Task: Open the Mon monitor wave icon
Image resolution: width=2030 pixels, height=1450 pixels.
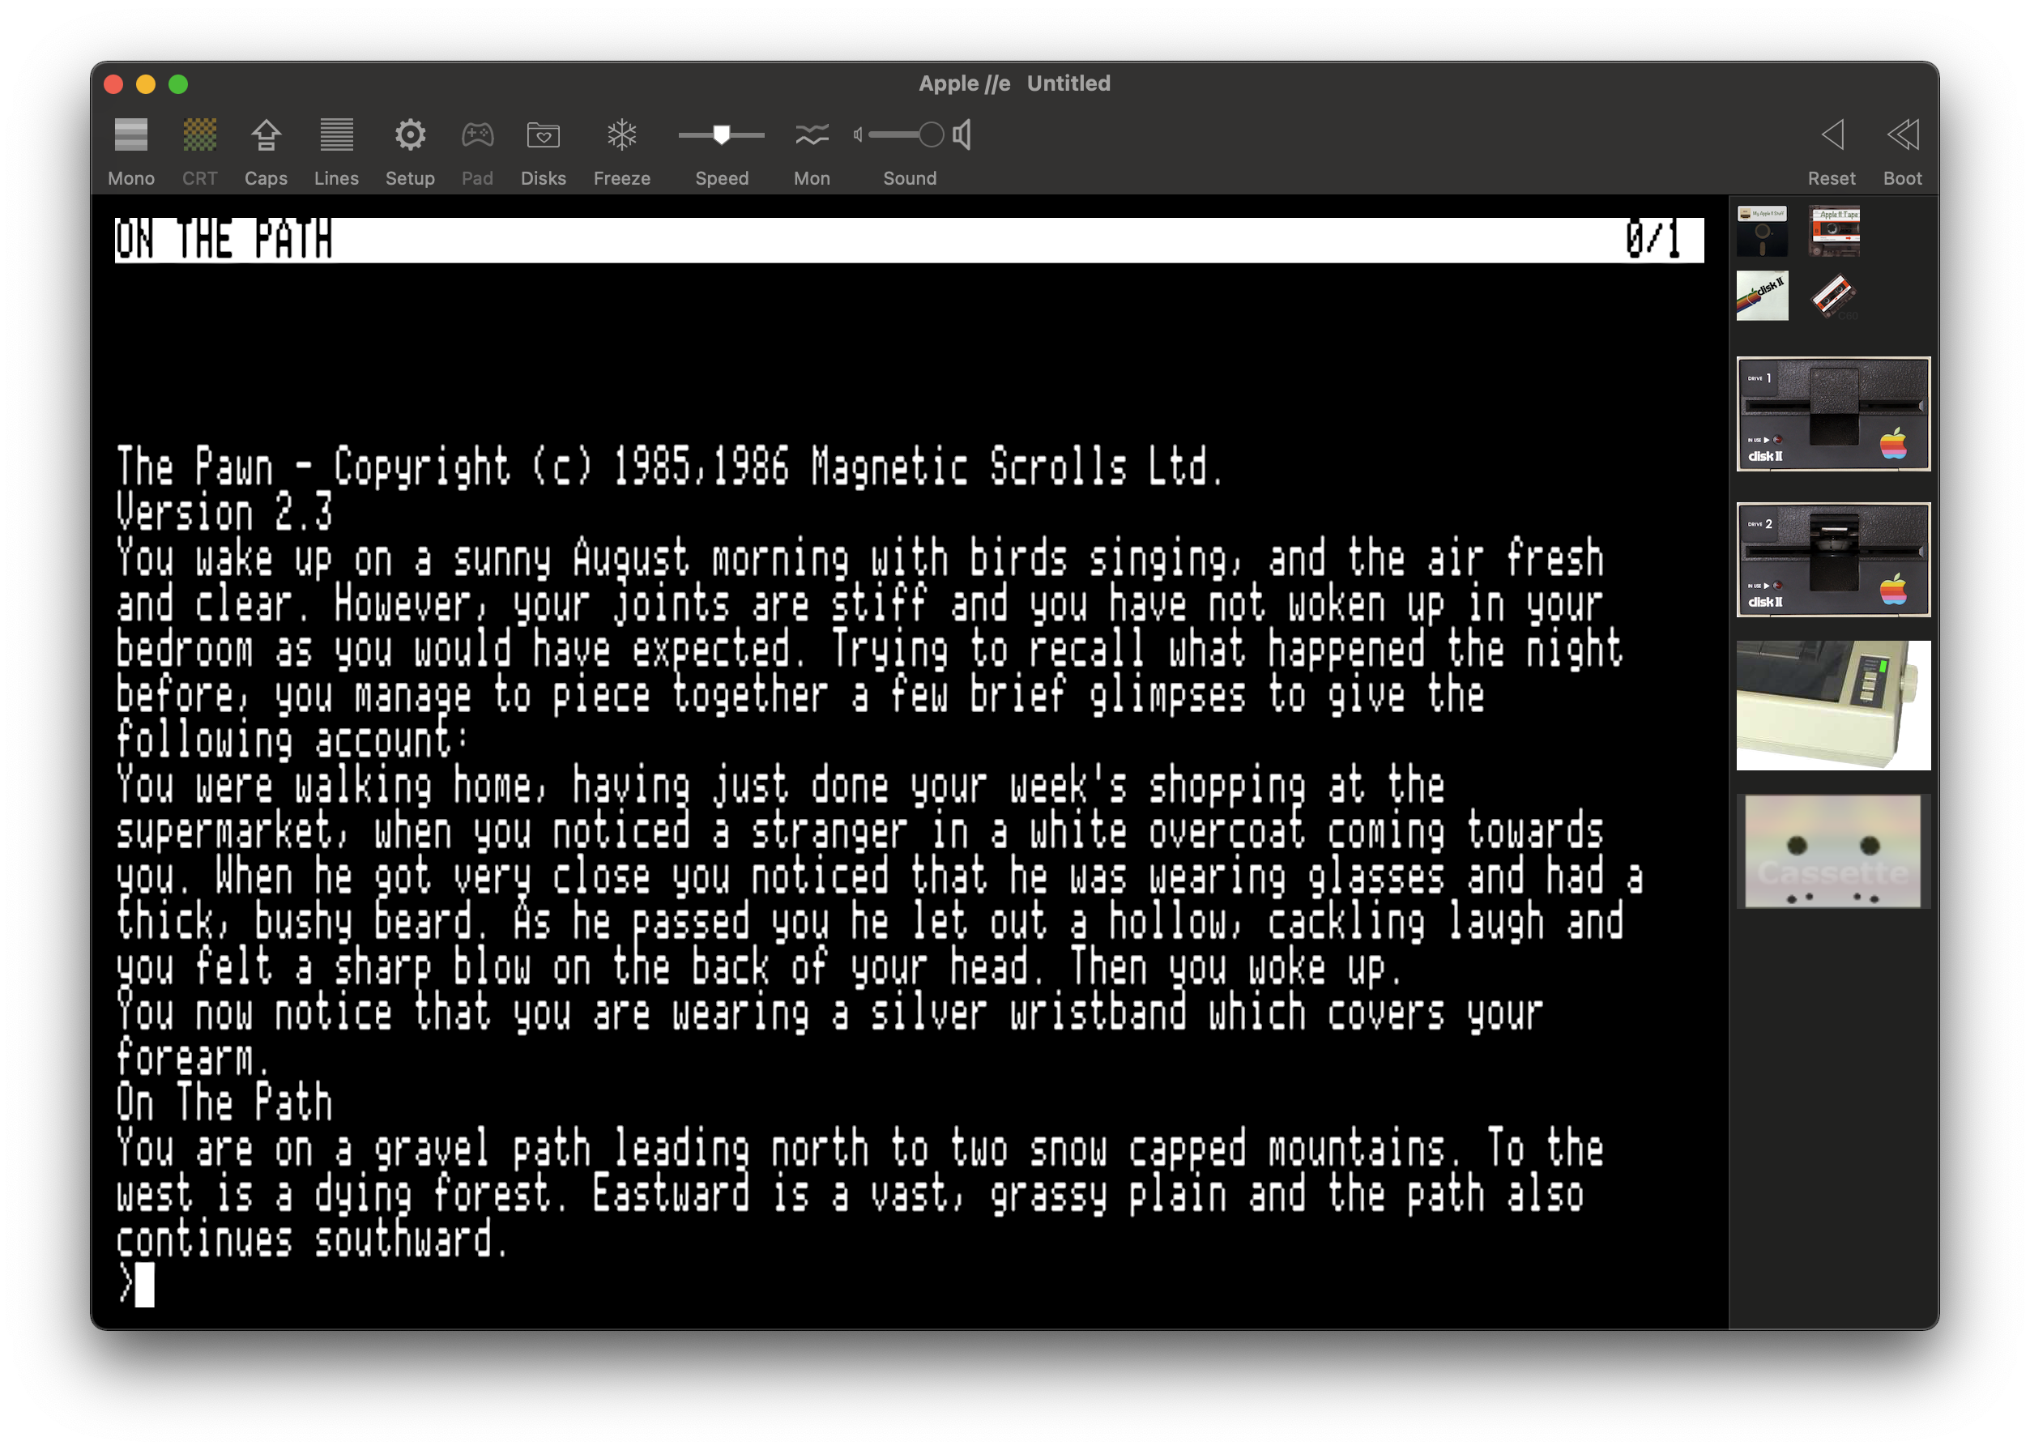Action: [812, 136]
